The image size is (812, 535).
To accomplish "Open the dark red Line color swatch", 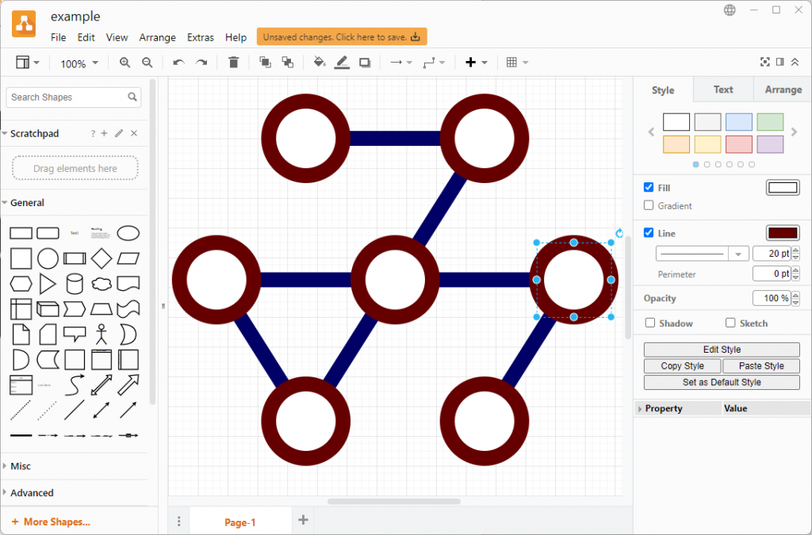I will (783, 233).
